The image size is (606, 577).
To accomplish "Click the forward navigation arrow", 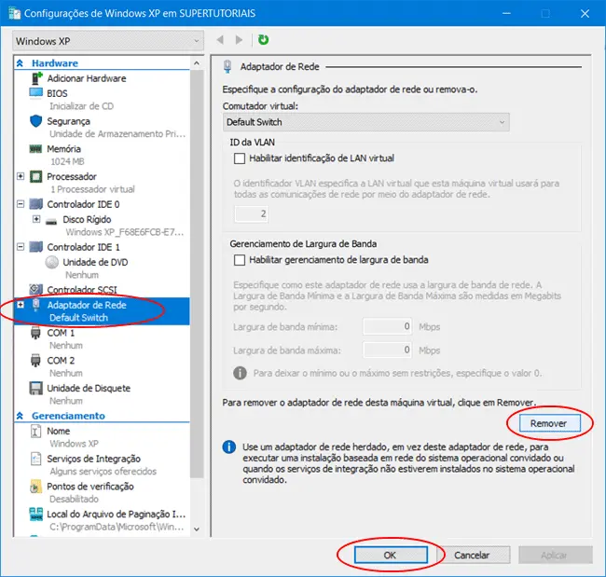I will click(239, 40).
